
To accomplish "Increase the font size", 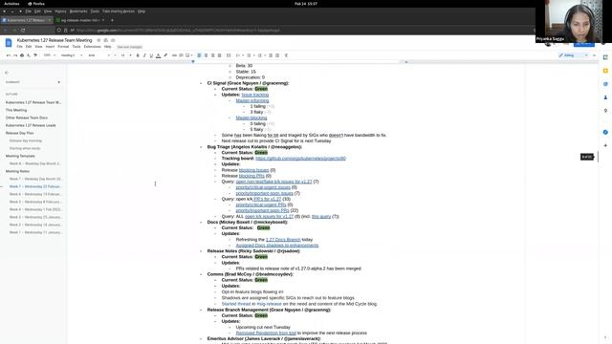I will (130, 55).
